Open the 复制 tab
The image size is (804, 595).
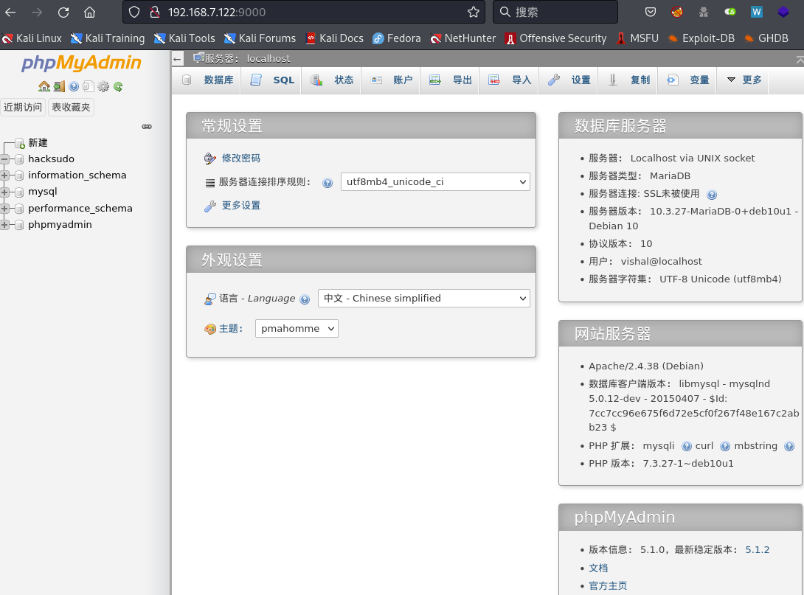[x=628, y=80]
